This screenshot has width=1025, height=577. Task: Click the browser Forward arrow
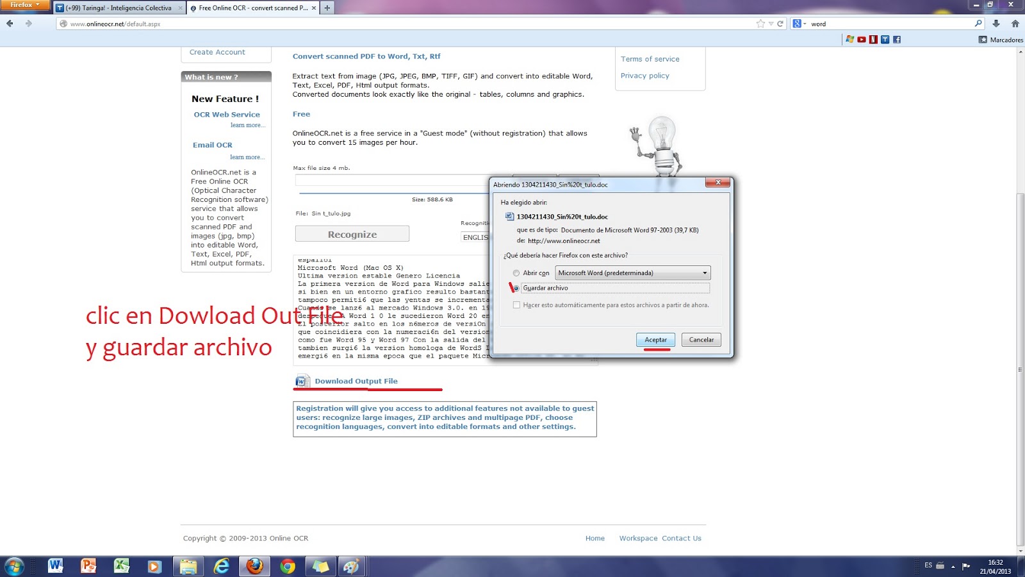pyautogui.click(x=29, y=24)
